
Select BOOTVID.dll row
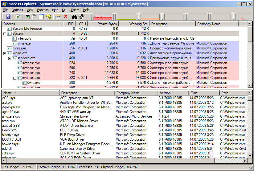(125, 139)
